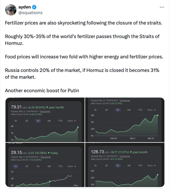
Task: Switch to the YTD tab in the 79.31 chart
Action: click(60, 121)
